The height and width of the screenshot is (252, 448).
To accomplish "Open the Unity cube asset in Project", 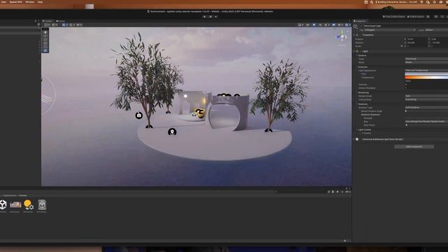I will click(x=3, y=204).
